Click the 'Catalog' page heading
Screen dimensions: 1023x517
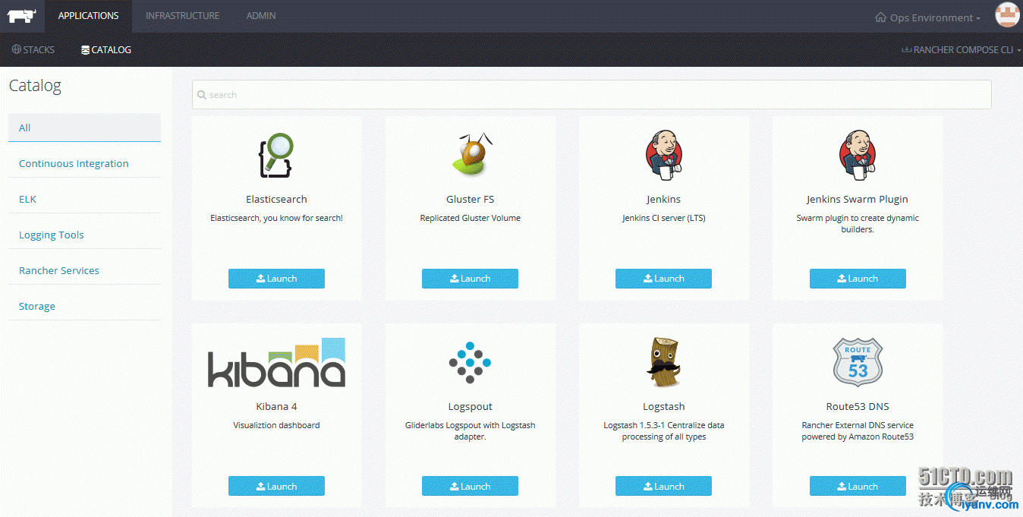tap(35, 86)
